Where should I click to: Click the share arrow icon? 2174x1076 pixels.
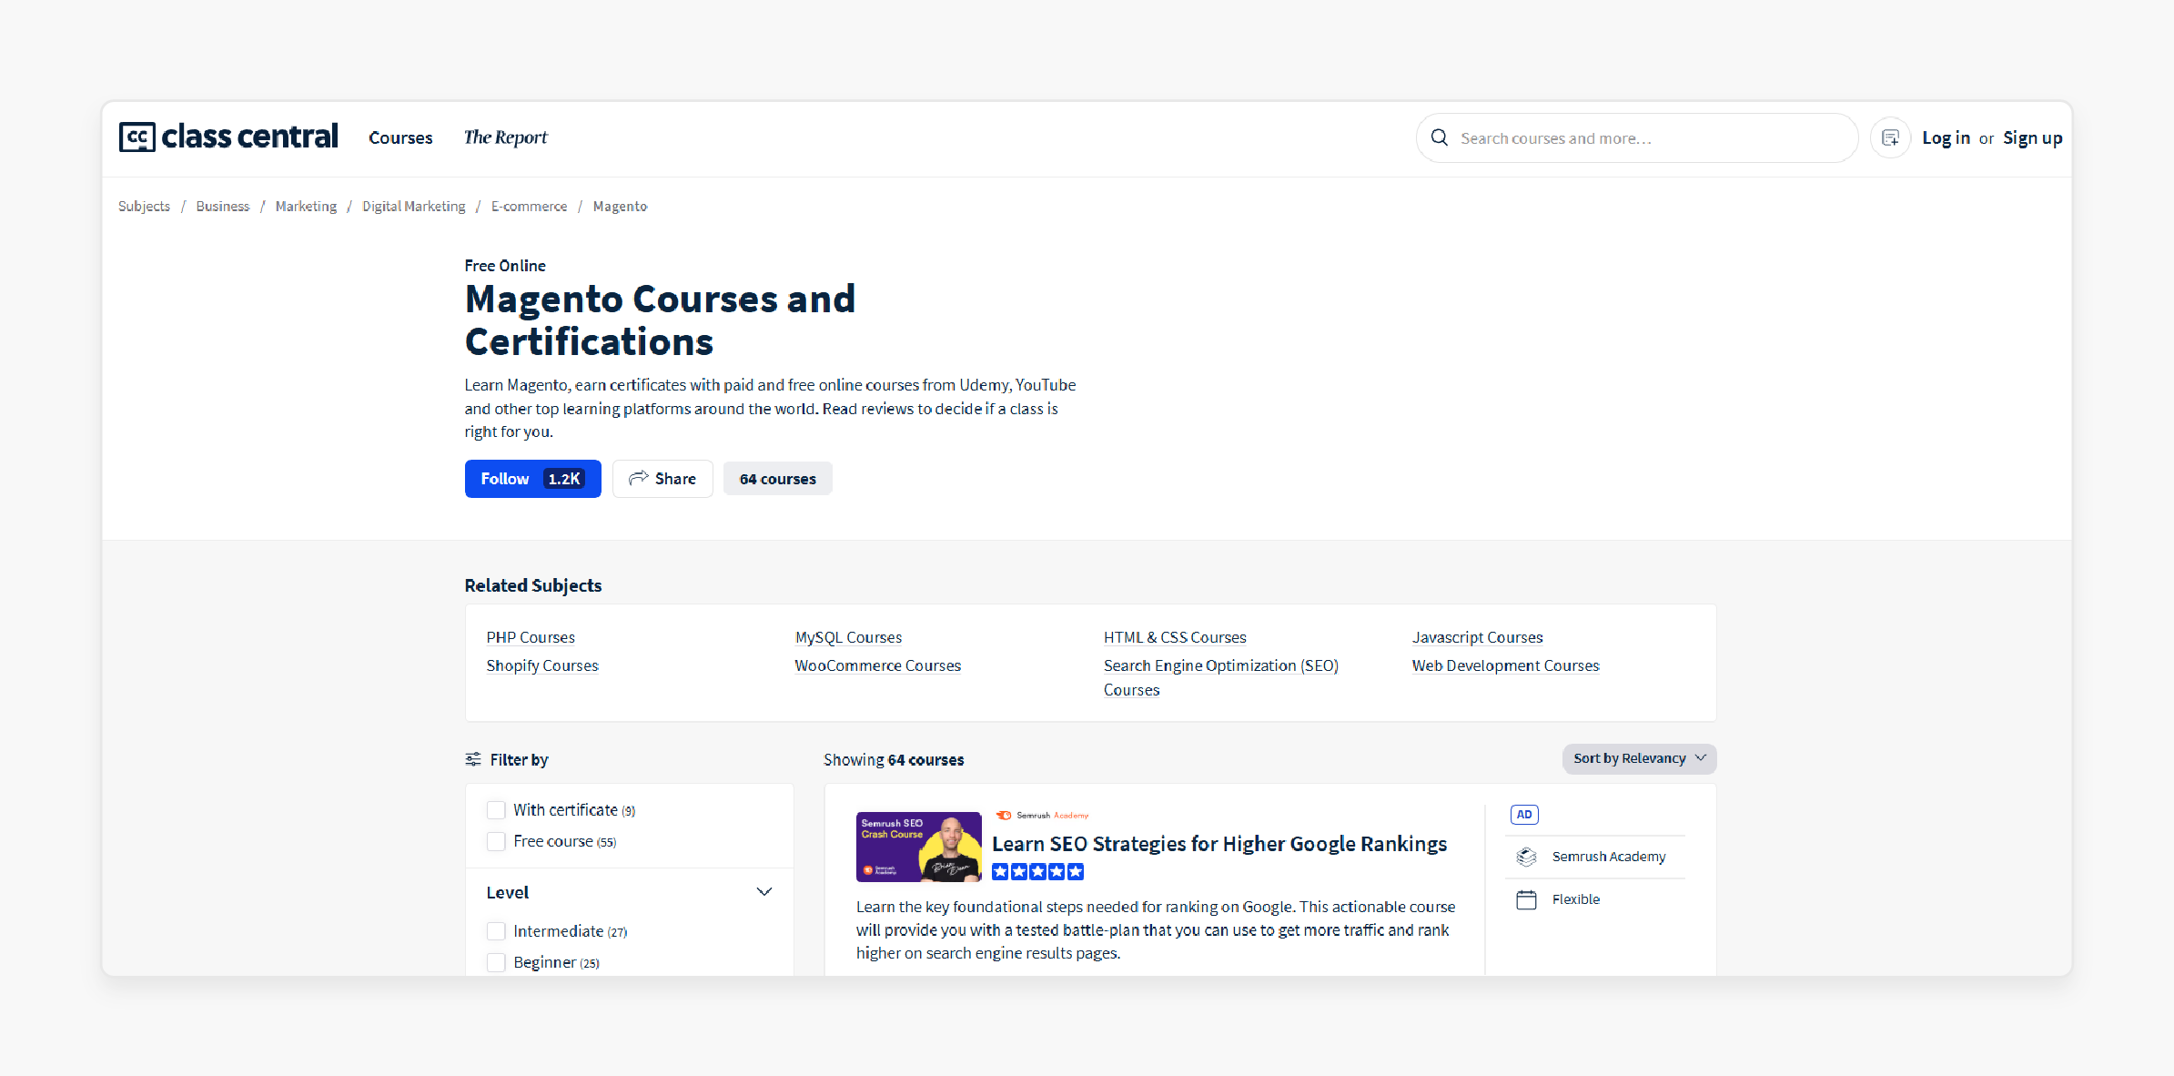click(x=638, y=477)
